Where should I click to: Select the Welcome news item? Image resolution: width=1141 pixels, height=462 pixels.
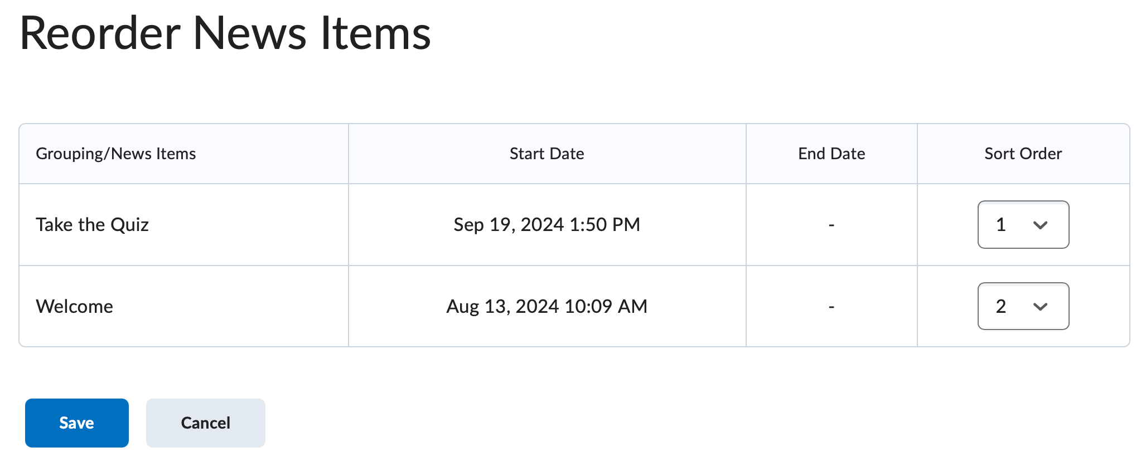(x=74, y=306)
